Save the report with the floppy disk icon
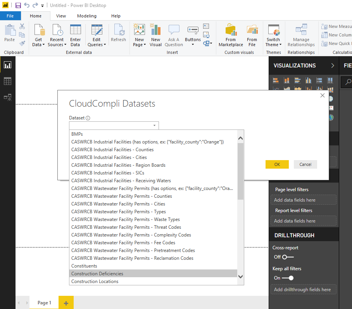Viewport: 352px width, 309px height. click(18, 5)
